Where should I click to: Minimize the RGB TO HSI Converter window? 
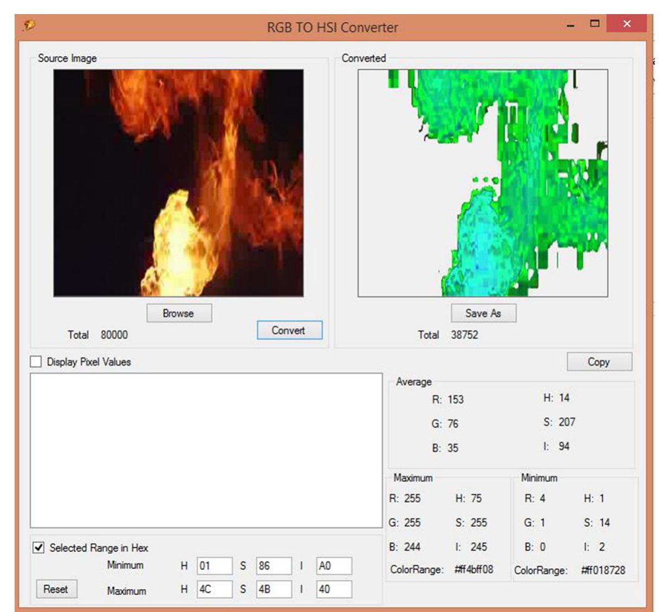(571, 25)
